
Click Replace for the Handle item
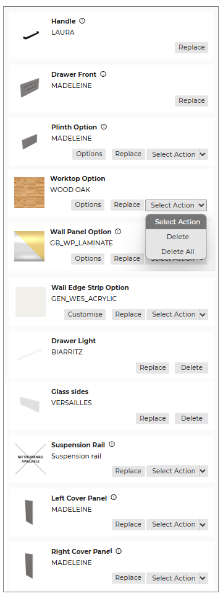pyautogui.click(x=191, y=48)
